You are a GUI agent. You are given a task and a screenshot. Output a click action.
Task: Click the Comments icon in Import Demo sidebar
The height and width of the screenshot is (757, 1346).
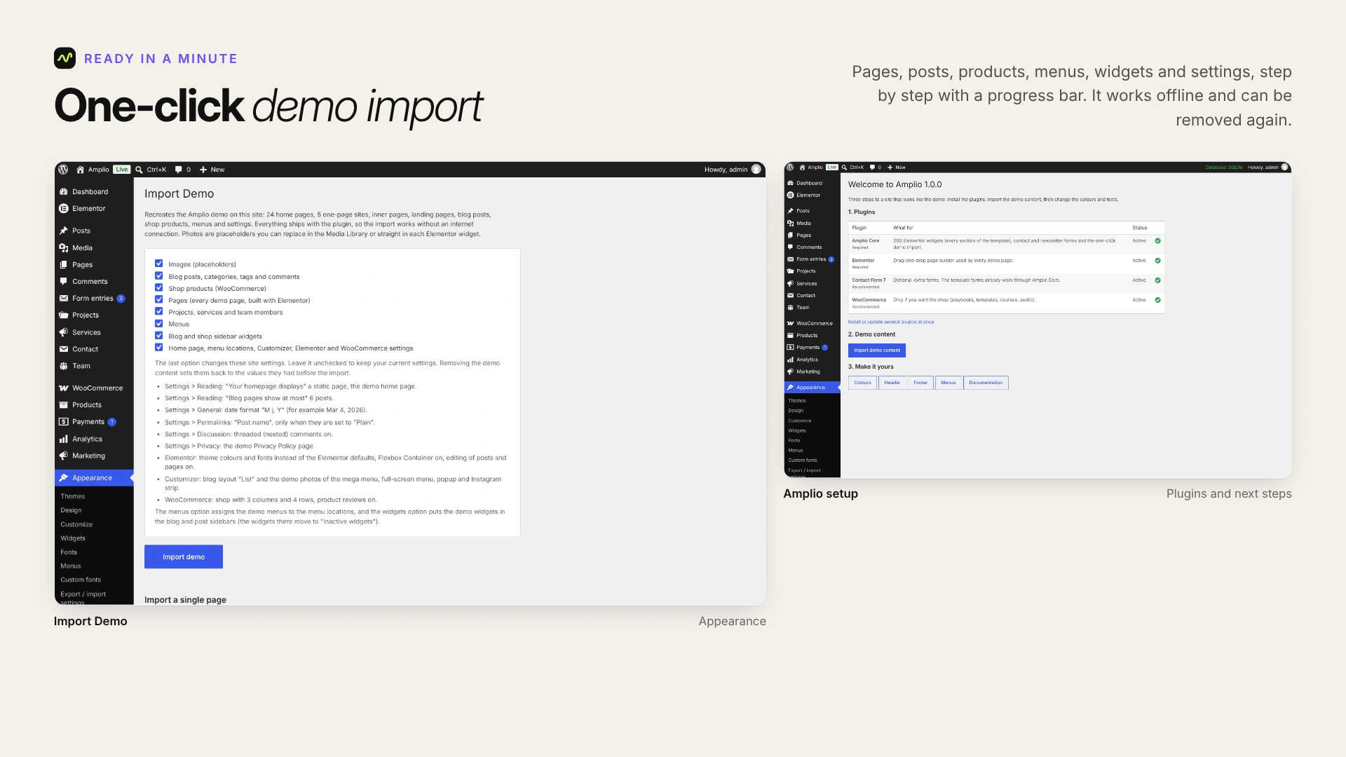click(x=64, y=281)
